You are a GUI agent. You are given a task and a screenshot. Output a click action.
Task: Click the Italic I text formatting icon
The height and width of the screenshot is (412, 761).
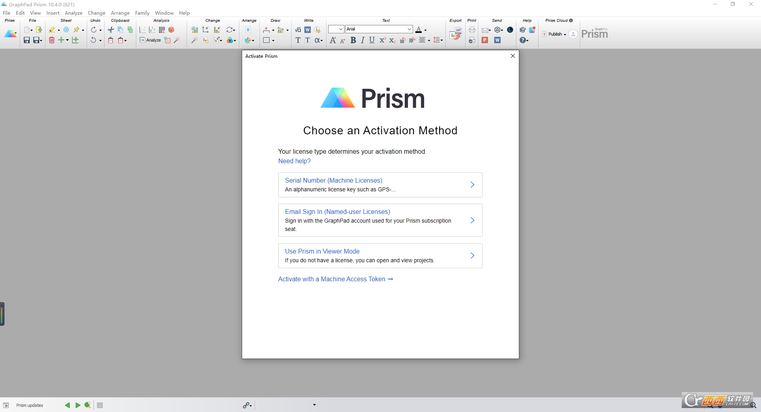pos(363,40)
